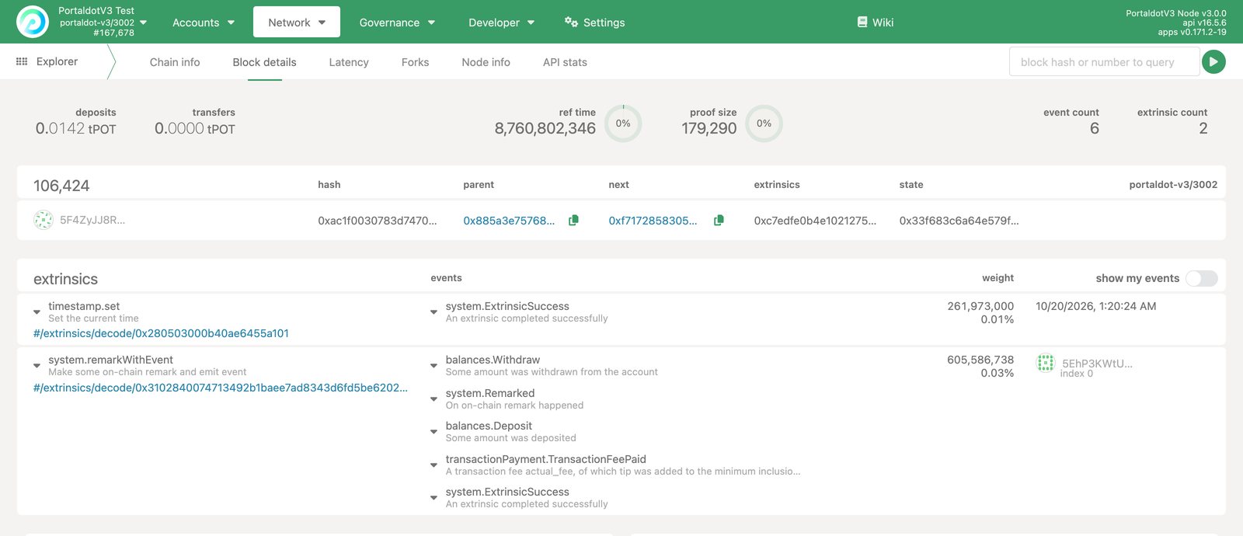Open the Forks tab
This screenshot has height=536, width=1243.
(415, 62)
